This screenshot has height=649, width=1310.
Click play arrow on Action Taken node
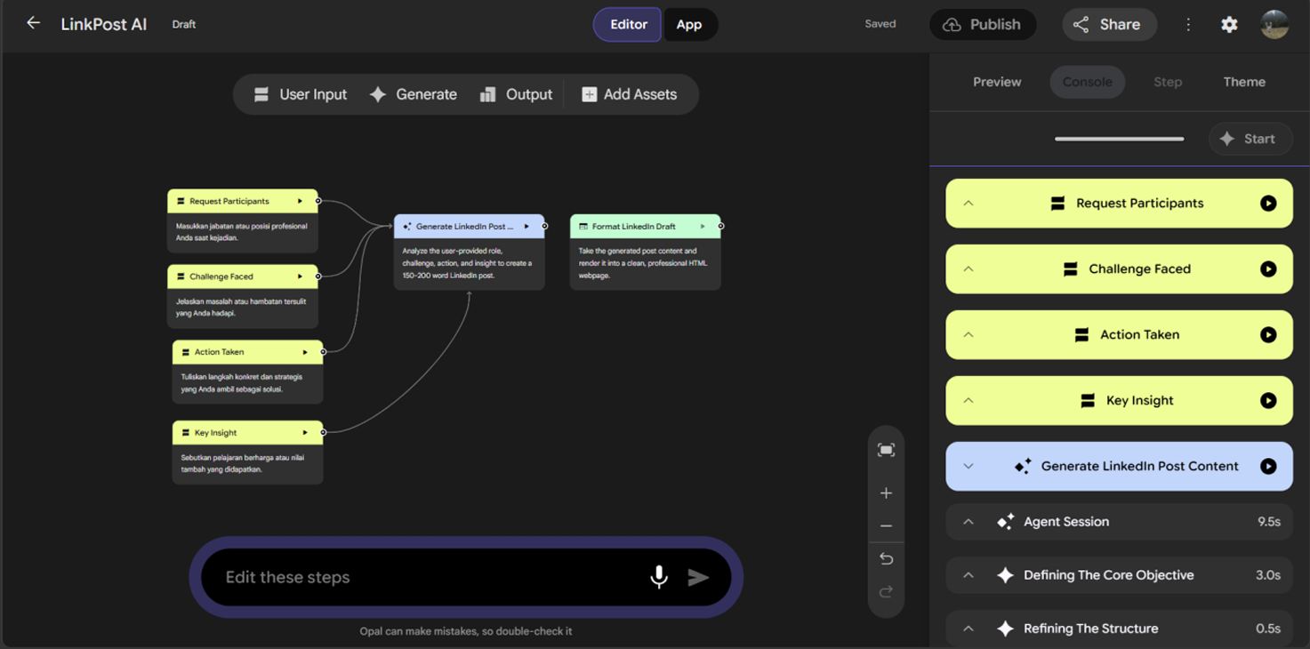[x=305, y=352]
